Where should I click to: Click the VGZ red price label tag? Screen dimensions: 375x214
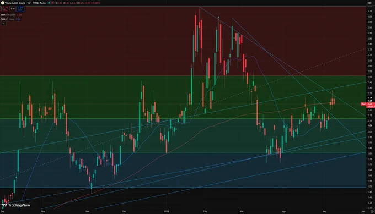pyautogui.click(x=363, y=104)
